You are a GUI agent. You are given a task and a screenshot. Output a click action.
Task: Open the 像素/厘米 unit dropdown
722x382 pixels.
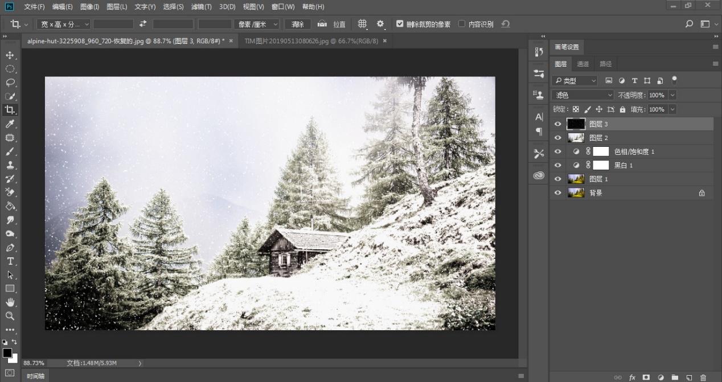(257, 24)
